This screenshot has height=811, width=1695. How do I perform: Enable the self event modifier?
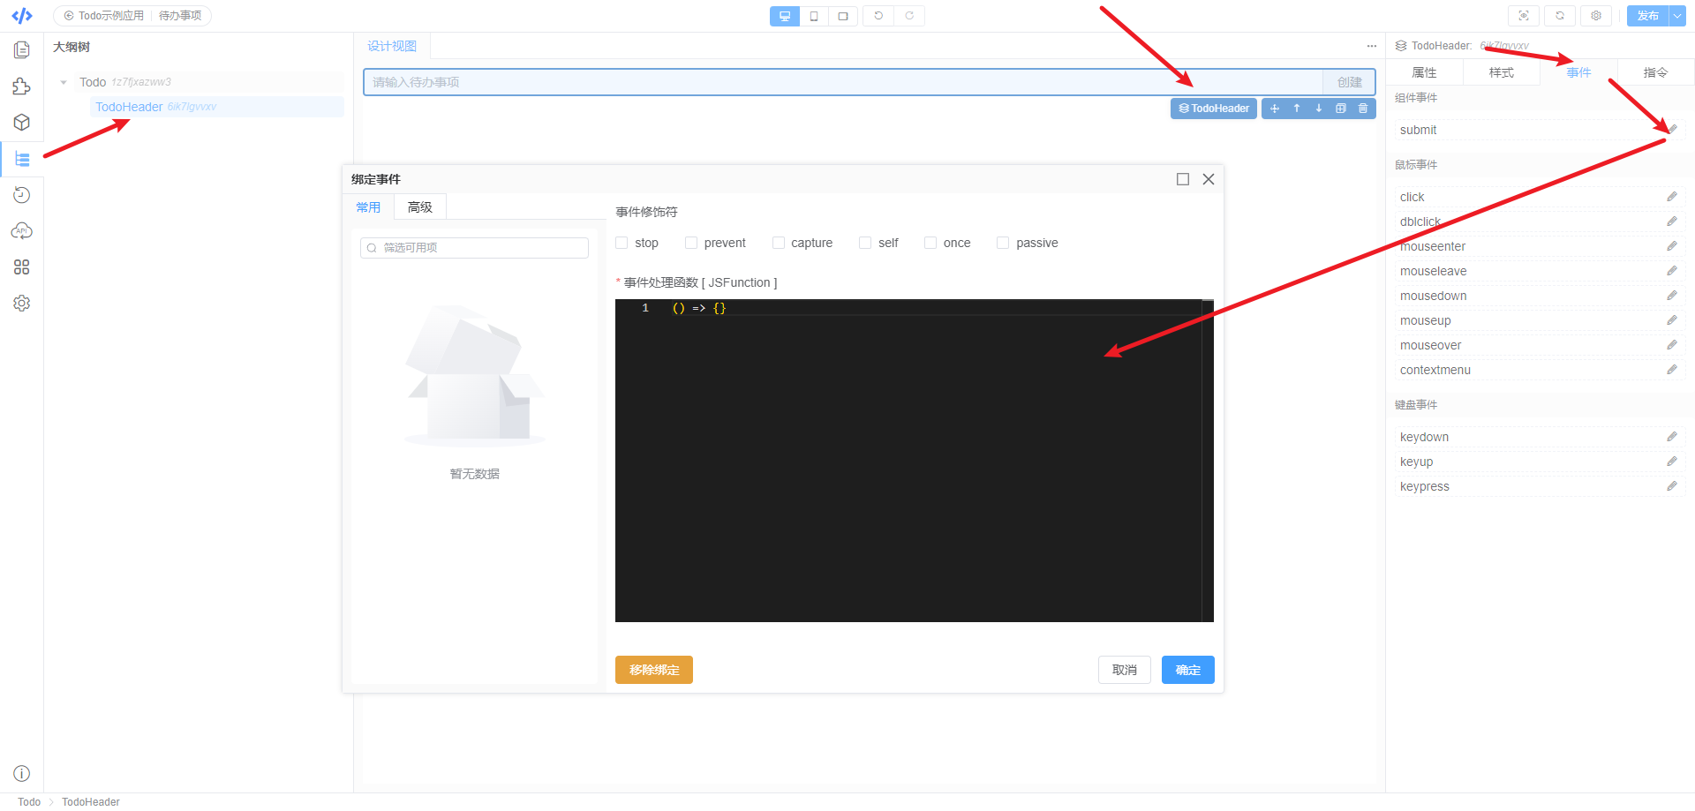coord(865,243)
